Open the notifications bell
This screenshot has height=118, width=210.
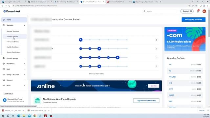pos(198,11)
